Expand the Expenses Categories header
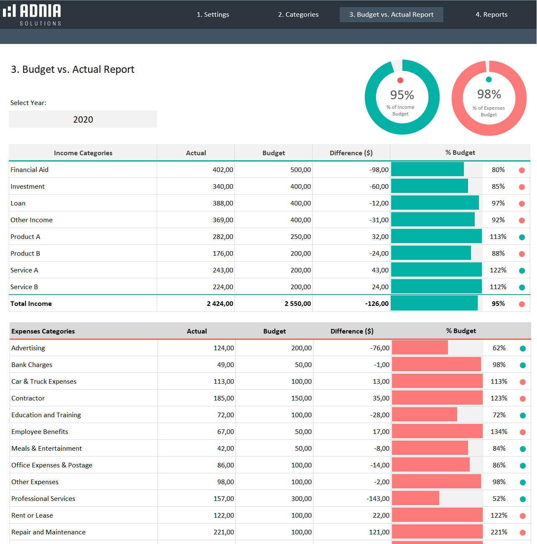 pyautogui.click(x=43, y=331)
